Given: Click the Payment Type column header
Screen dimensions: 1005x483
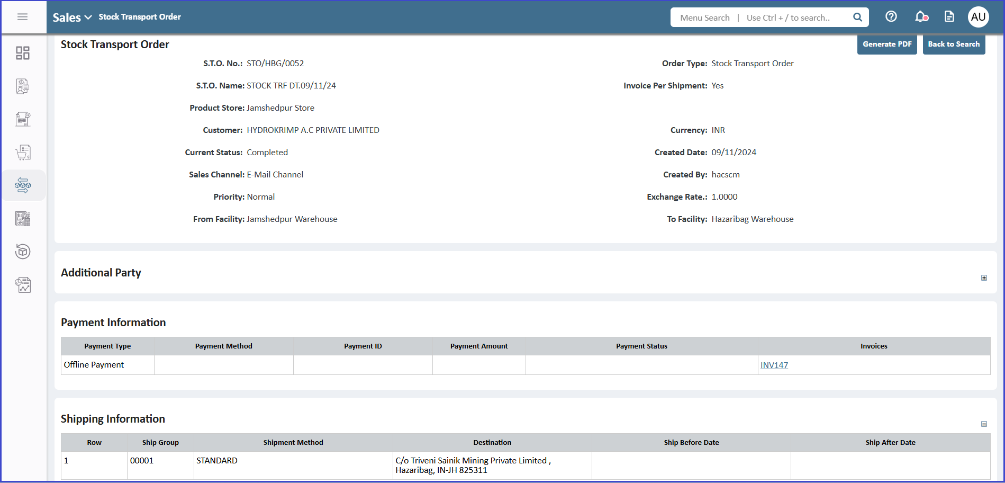Looking at the screenshot, I should pyautogui.click(x=107, y=346).
